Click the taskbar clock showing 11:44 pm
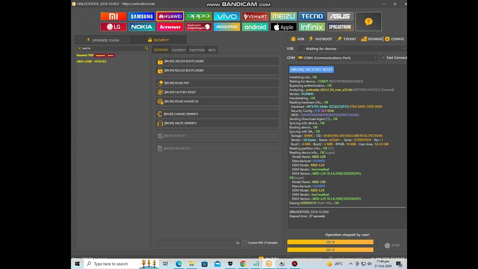Viewport: 478px width, 269px height. coord(383,264)
